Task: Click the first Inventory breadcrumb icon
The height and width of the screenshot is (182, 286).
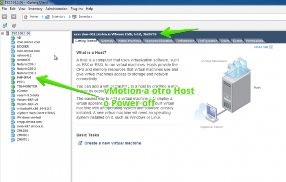Action: pyautogui.click(x=47, y=17)
